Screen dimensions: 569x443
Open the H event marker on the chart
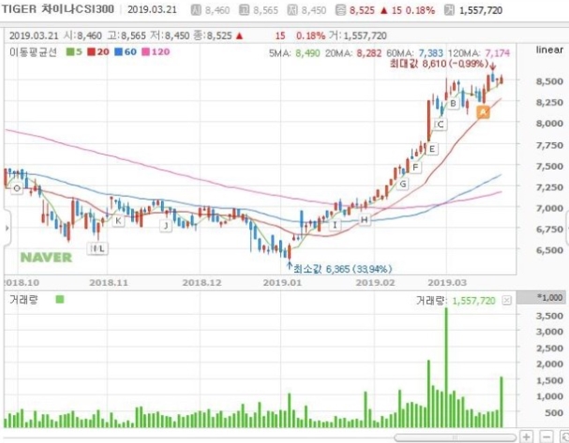tap(365, 220)
